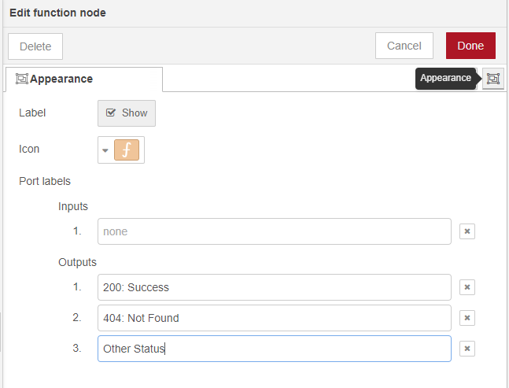Click the orange function icon swatch
The width and height of the screenshot is (509, 388).
[127, 150]
